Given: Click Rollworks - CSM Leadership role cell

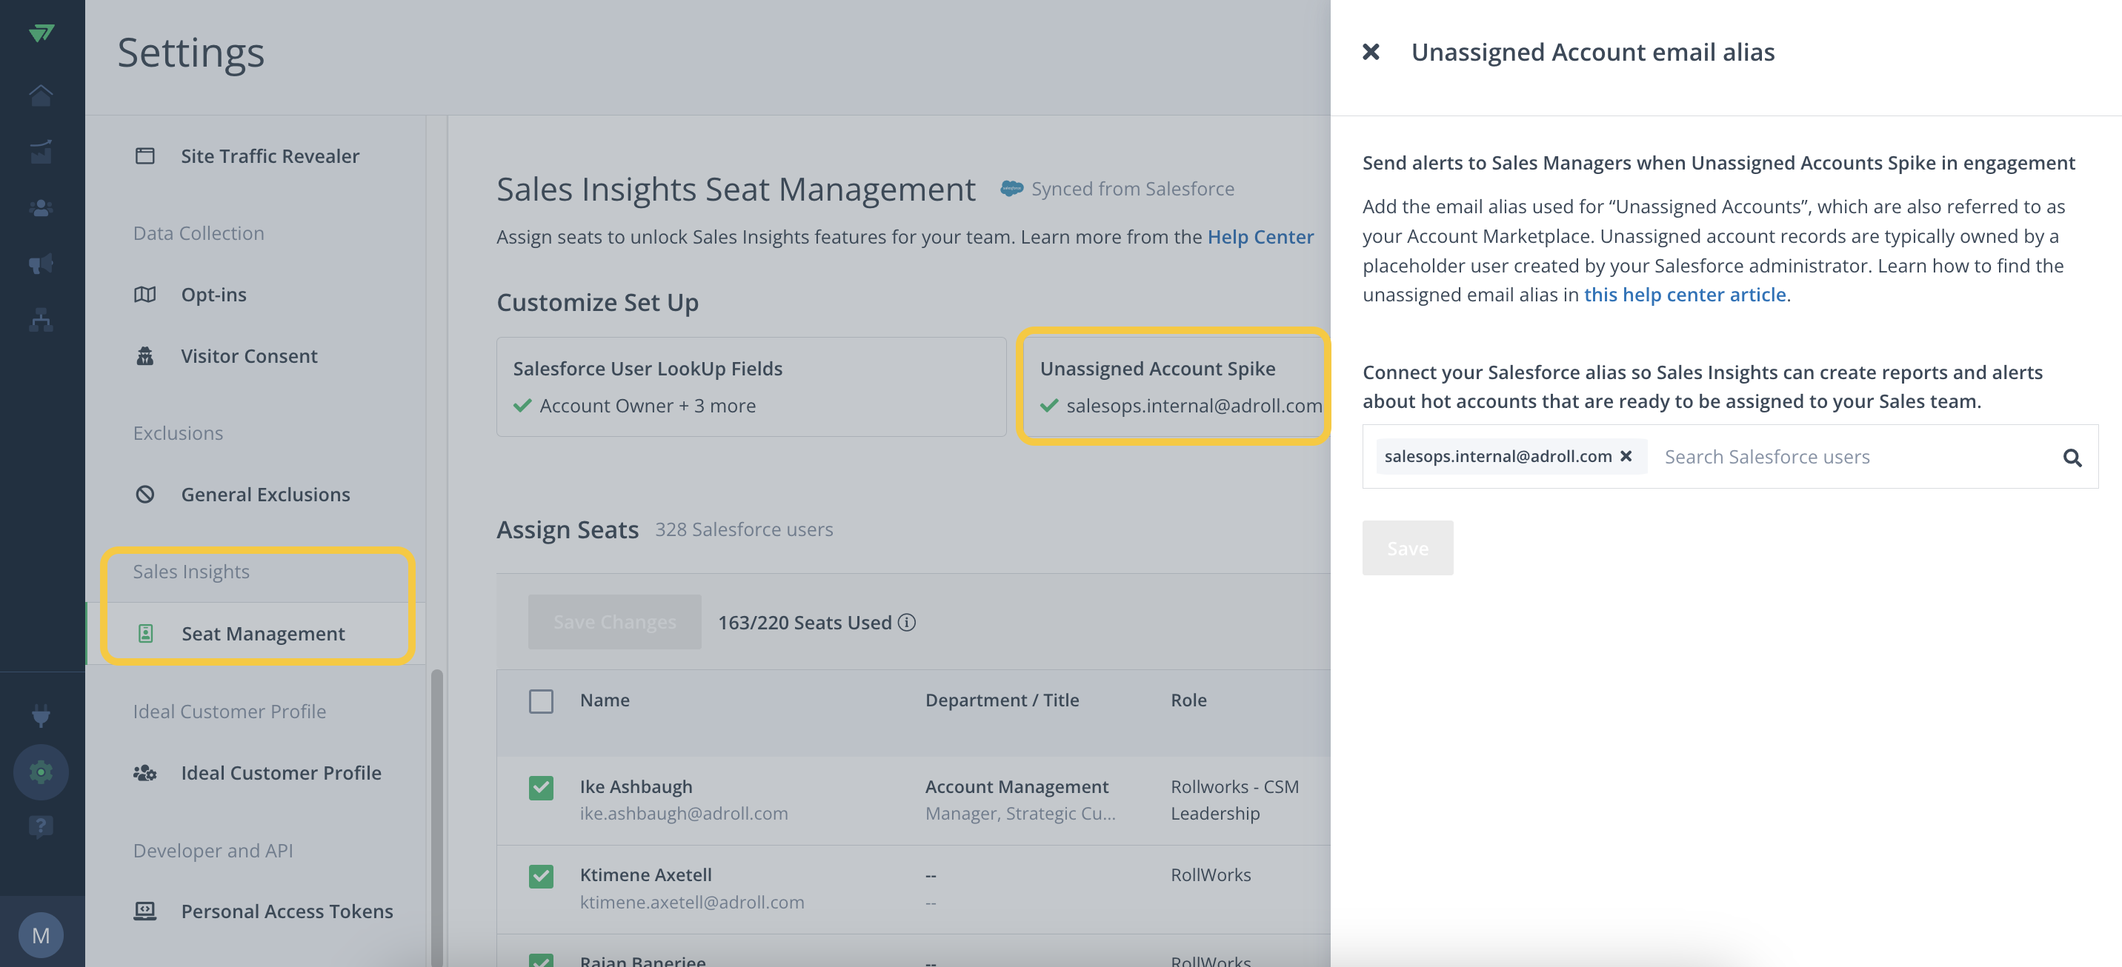Looking at the screenshot, I should [1234, 799].
